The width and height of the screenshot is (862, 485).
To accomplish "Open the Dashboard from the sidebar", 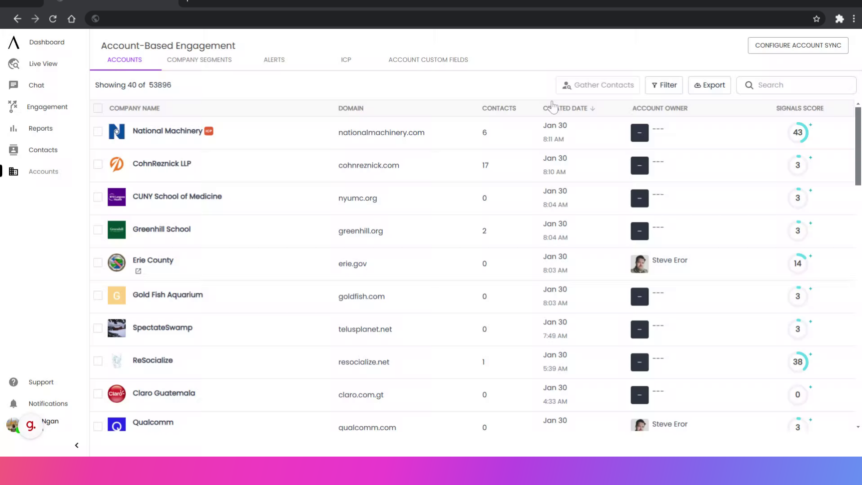I will coord(46,42).
